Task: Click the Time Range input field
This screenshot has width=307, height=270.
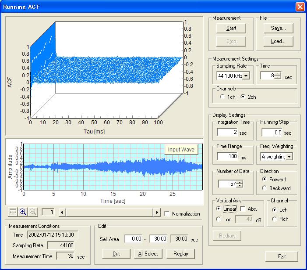Action: pos(227,156)
